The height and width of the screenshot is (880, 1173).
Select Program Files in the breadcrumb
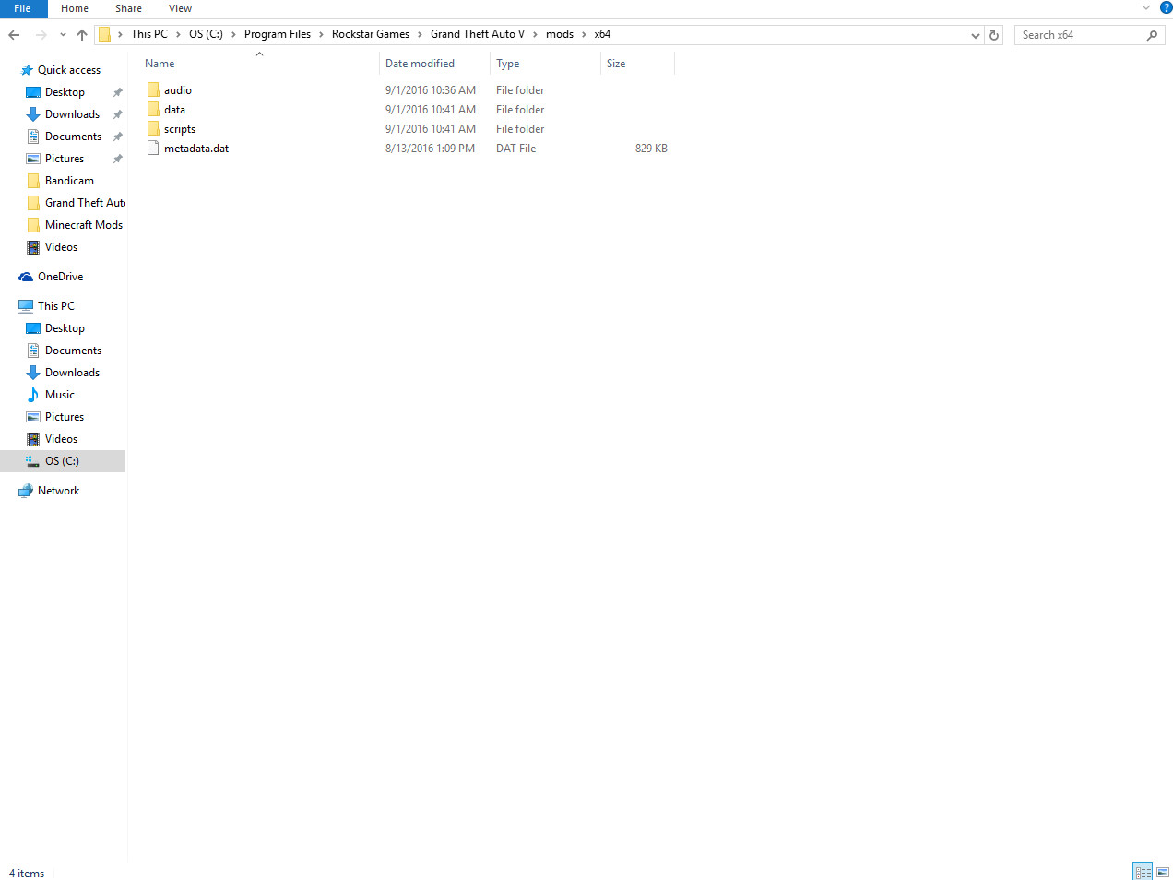coord(278,34)
